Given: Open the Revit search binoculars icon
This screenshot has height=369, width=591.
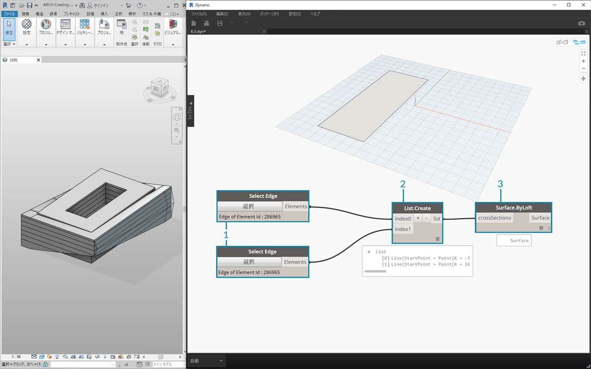Looking at the screenshot, I should (81, 5).
